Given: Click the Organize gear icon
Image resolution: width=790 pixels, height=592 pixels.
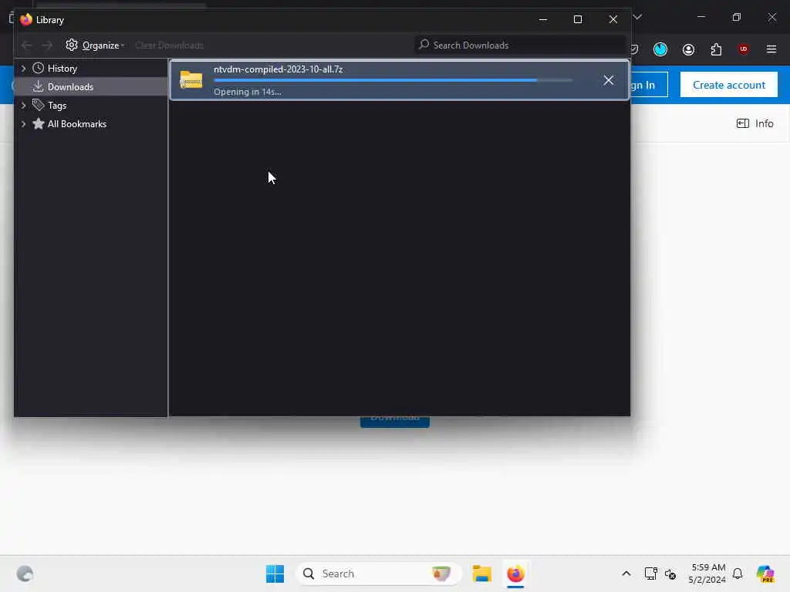Looking at the screenshot, I should click(x=72, y=45).
